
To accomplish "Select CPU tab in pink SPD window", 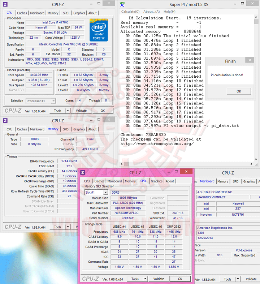I will pyautogui.click(x=87, y=181).
